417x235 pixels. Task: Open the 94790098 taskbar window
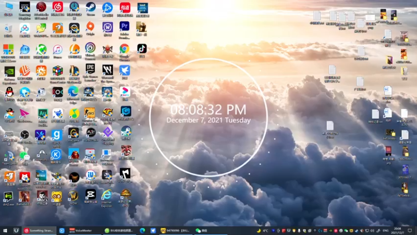(x=176, y=230)
